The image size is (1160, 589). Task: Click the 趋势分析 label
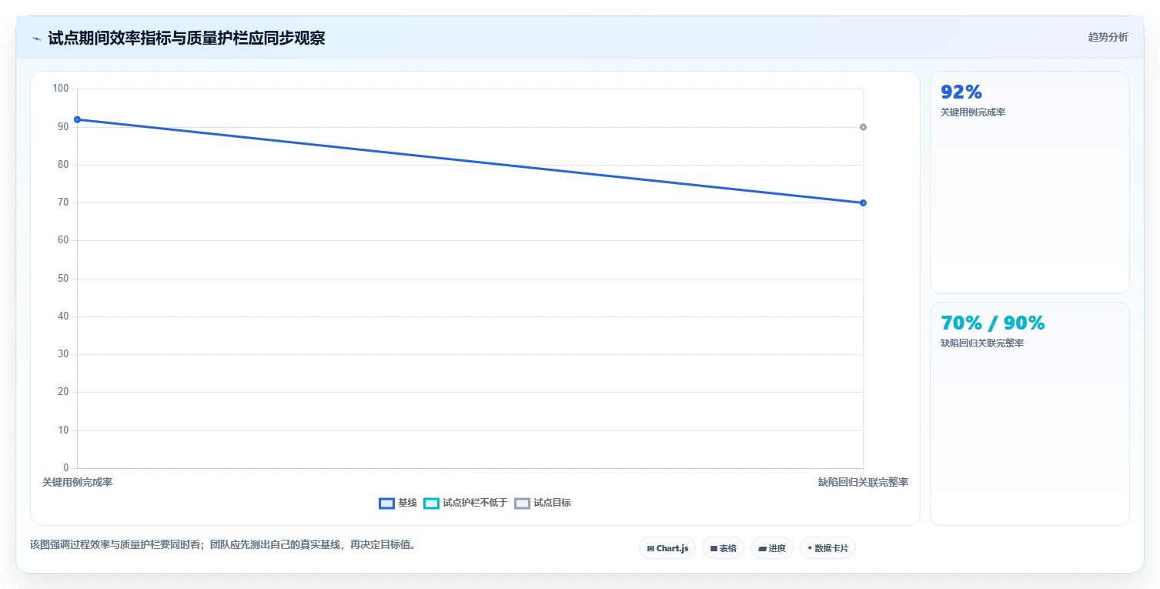coord(1108,38)
